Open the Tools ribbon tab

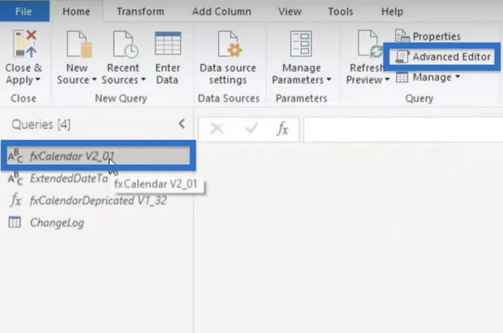pos(340,11)
